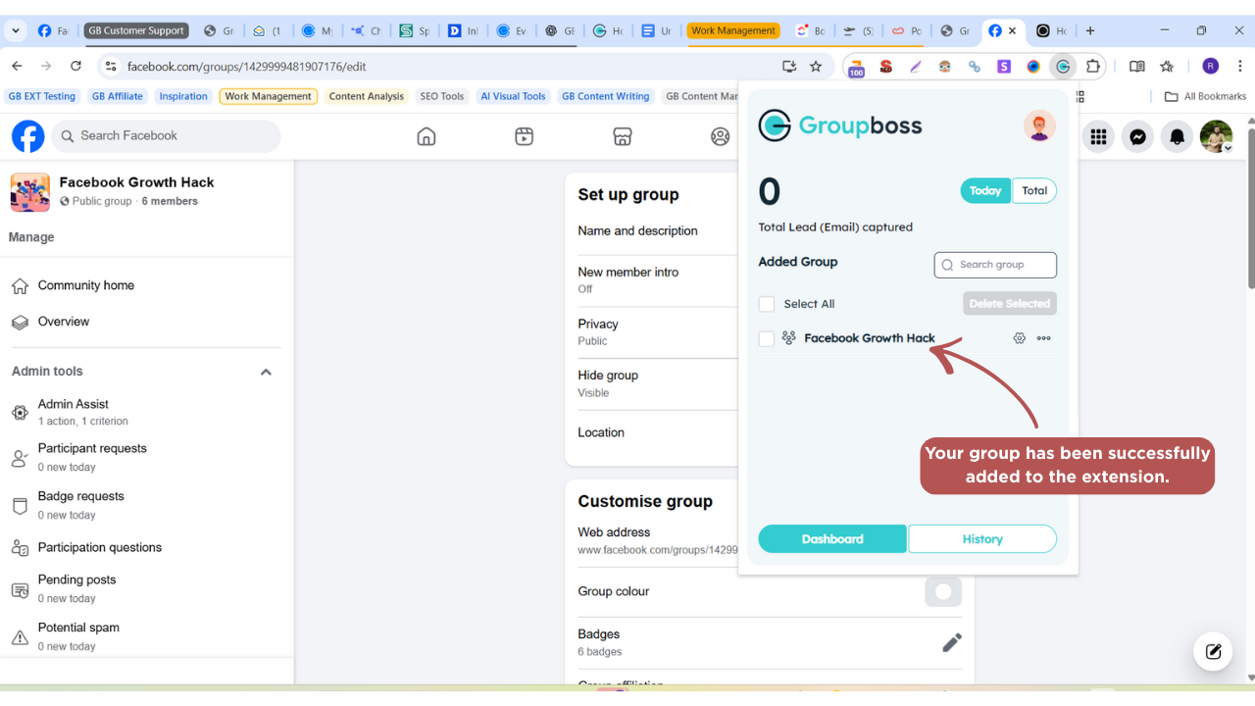Screen dimensions: 1255x706
Task: Open settings gear for Facebook Growth Hack group
Action: [x=1019, y=338]
